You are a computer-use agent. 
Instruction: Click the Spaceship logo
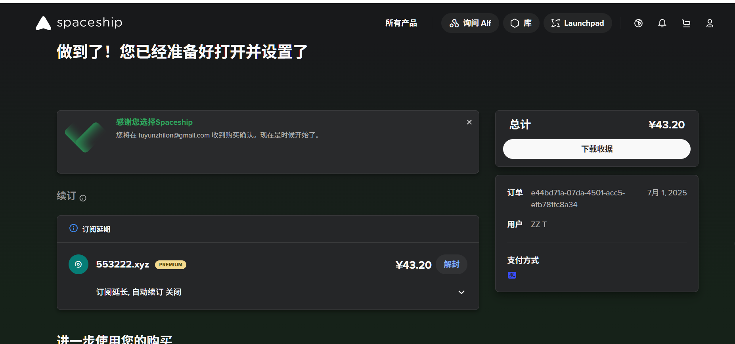[79, 23]
